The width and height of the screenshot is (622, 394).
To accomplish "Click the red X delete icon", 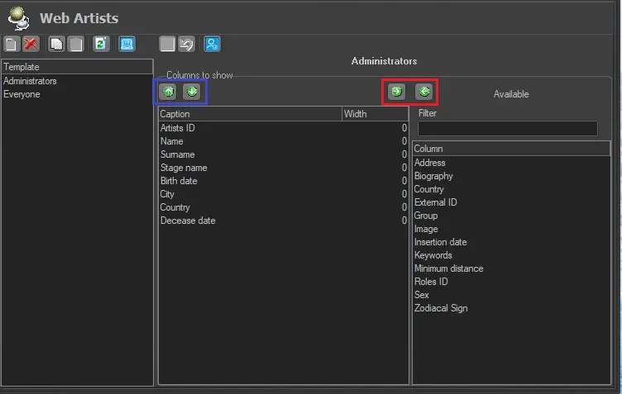I will tap(31, 45).
